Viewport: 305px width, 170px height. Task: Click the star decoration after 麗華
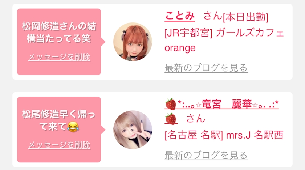click(255, 105)
